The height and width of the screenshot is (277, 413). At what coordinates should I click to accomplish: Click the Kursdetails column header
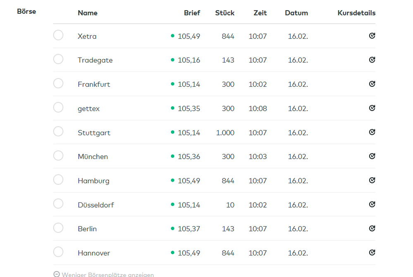click(x=356, y=13)
